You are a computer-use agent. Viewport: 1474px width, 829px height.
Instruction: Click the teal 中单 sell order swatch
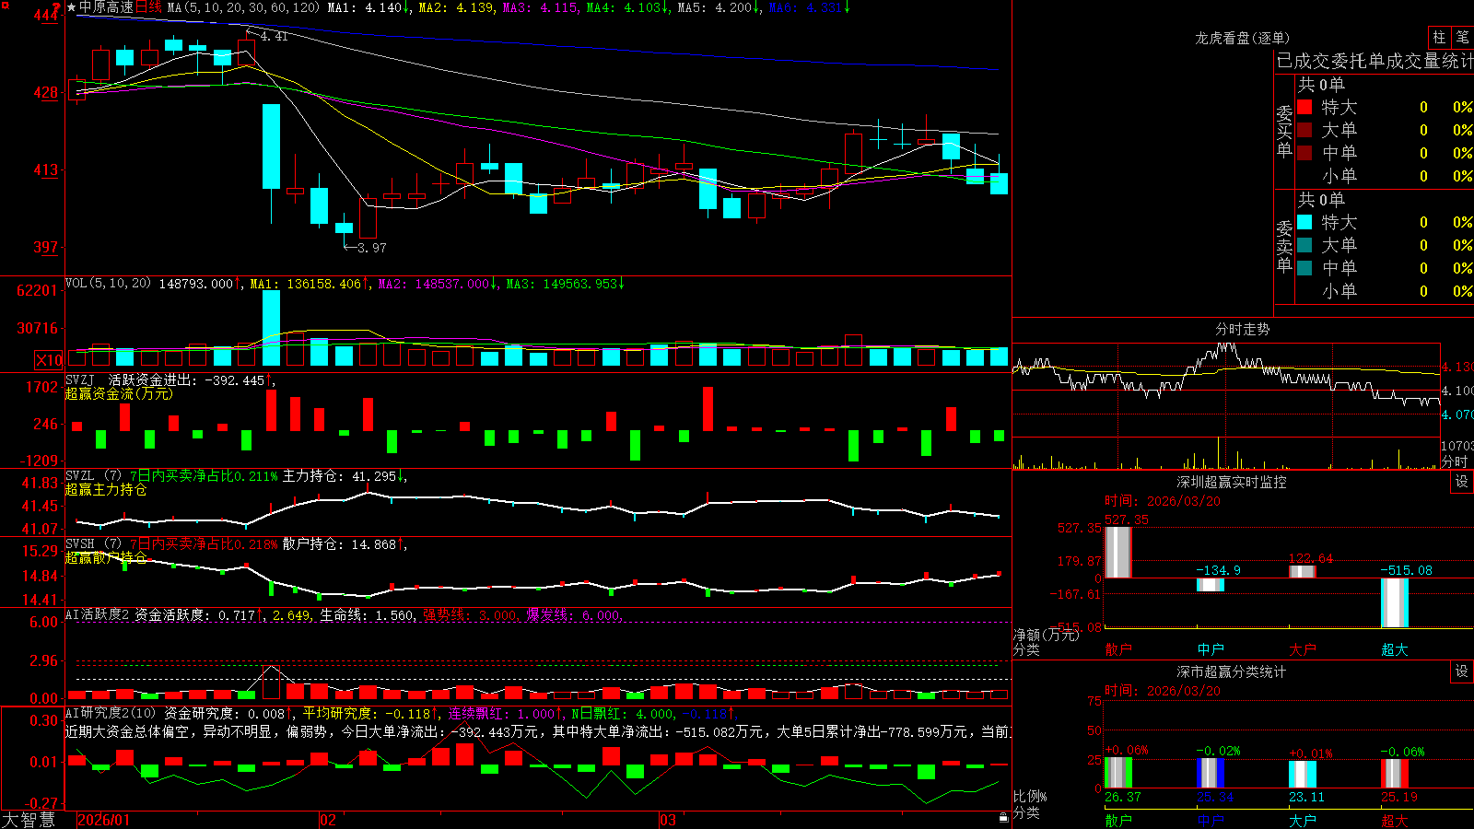click(1304, 268)
